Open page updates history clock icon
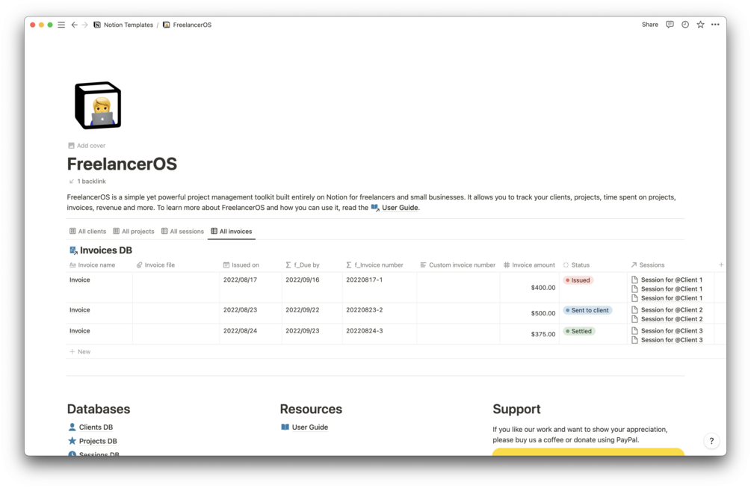Image resolution: width=751 pixels, height=488 pixels. (x=685, y=25)
